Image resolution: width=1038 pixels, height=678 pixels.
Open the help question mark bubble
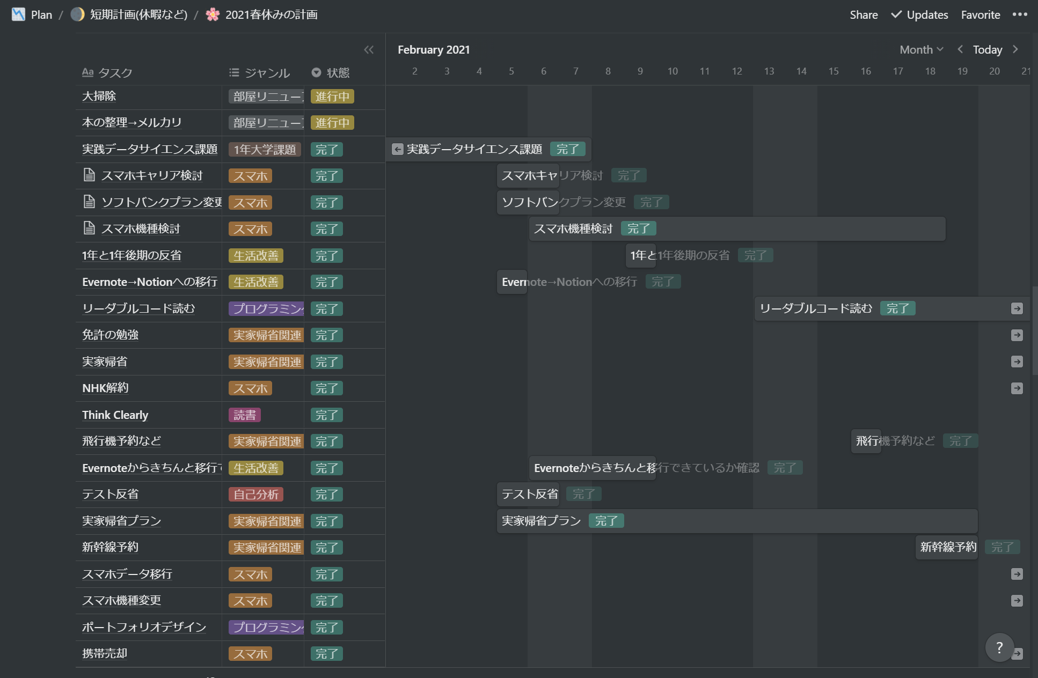[x=999, y=647]
